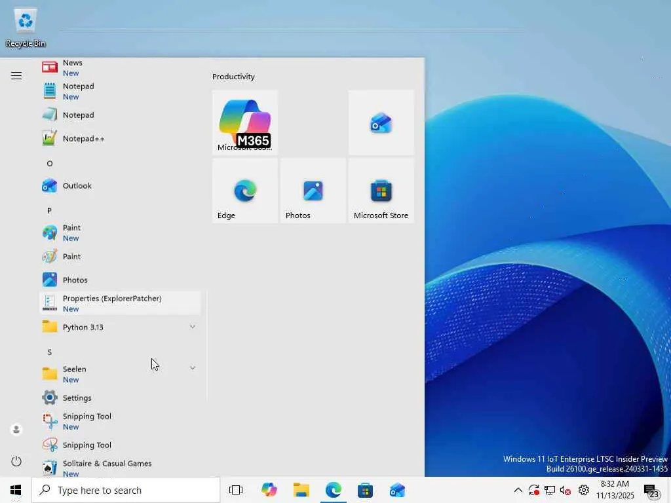Expand the Python 3.13 folder
Screen dimensions: 671x503
(x=120, y=327)
